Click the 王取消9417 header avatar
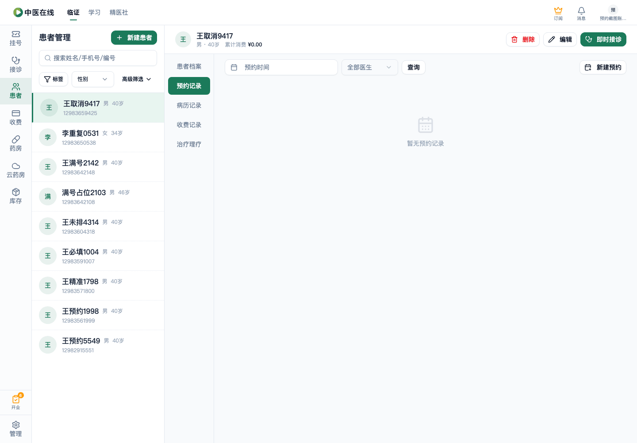This screenshot has width=637, height=443. click(x=183, y=39)
